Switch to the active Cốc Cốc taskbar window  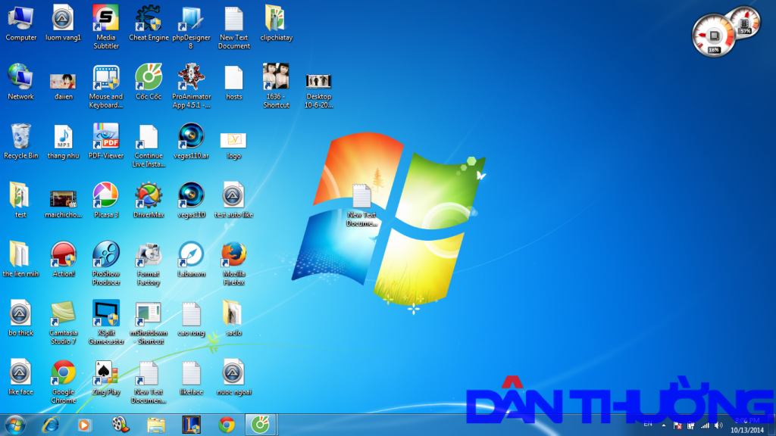[261, 425]
